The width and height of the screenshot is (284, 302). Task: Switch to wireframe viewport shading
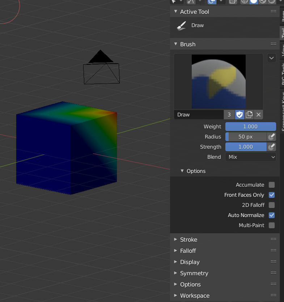click(245, 1)
